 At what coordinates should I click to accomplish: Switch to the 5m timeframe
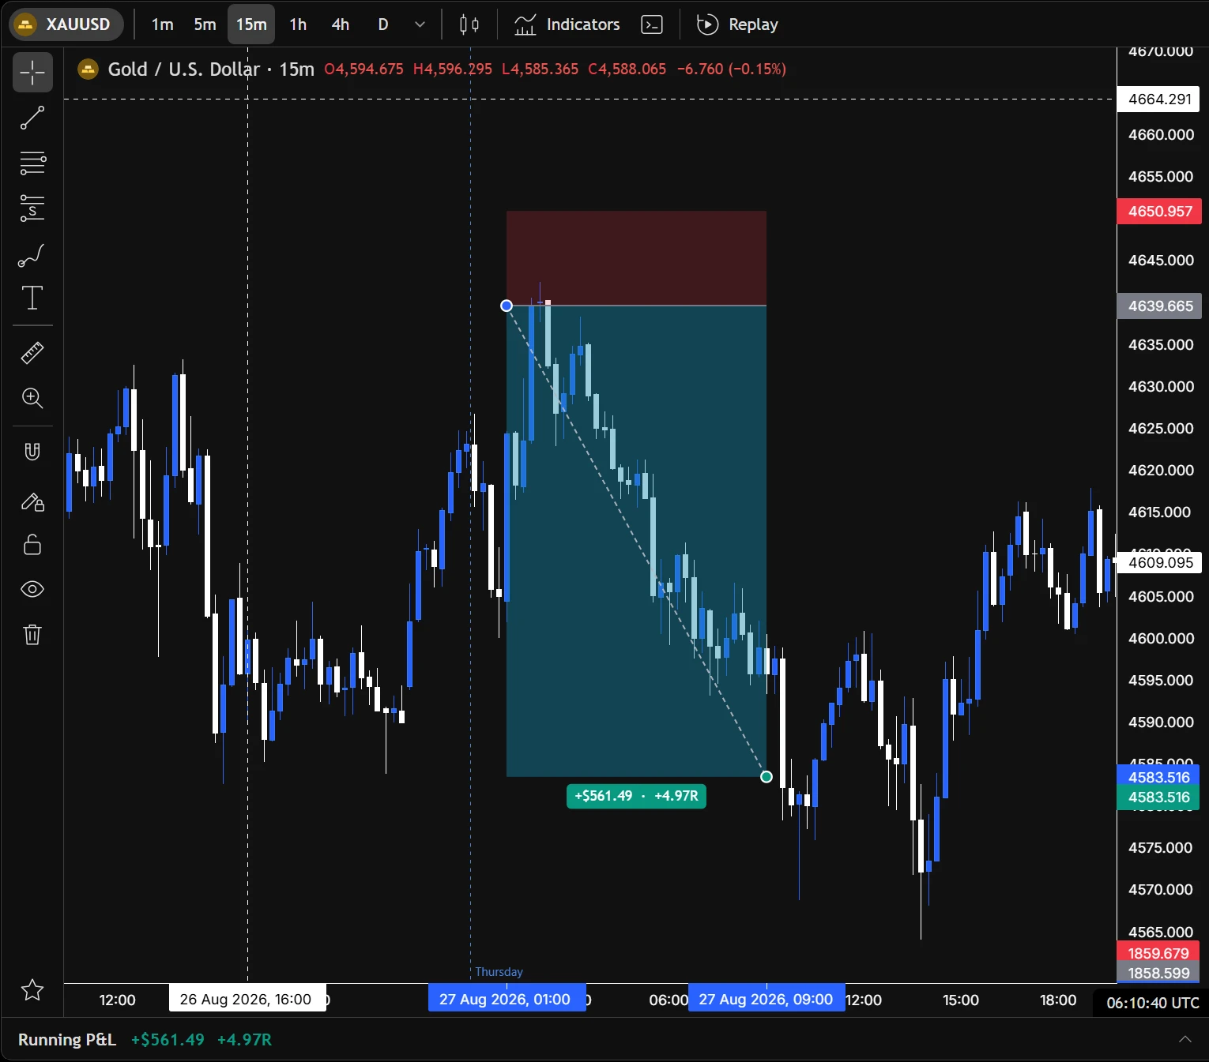[205, 24]
